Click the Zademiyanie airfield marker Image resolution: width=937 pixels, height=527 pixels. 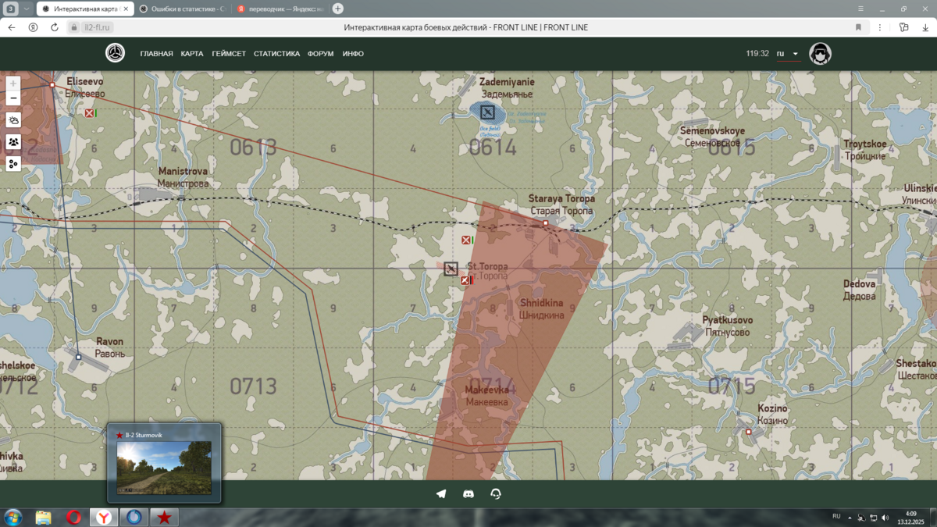(487, 112)
